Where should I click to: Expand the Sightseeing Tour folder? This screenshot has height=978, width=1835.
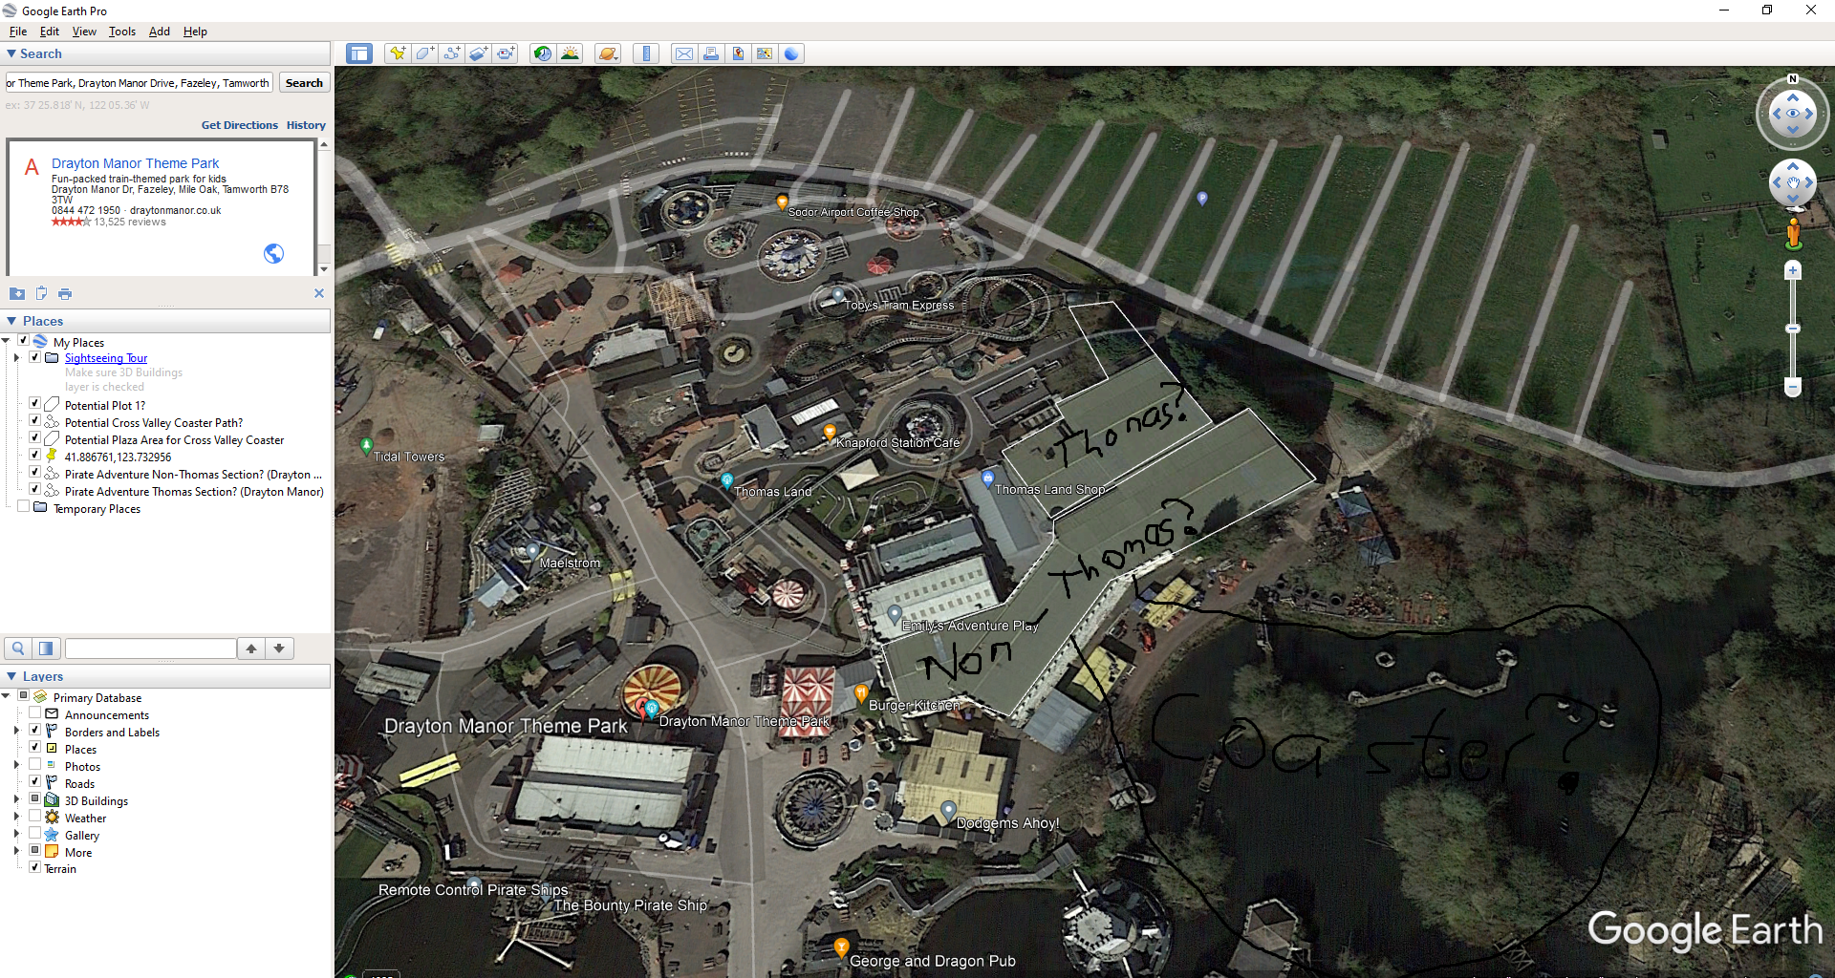(16, 358)
